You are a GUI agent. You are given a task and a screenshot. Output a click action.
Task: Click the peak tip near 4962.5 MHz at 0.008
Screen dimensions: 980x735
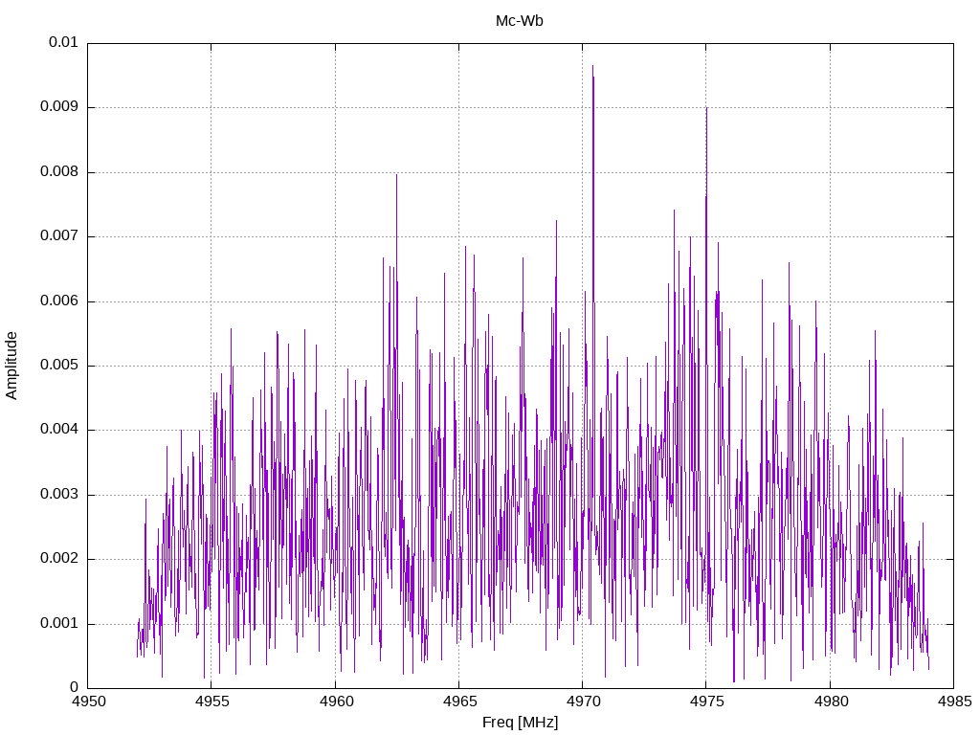(396, 176)
